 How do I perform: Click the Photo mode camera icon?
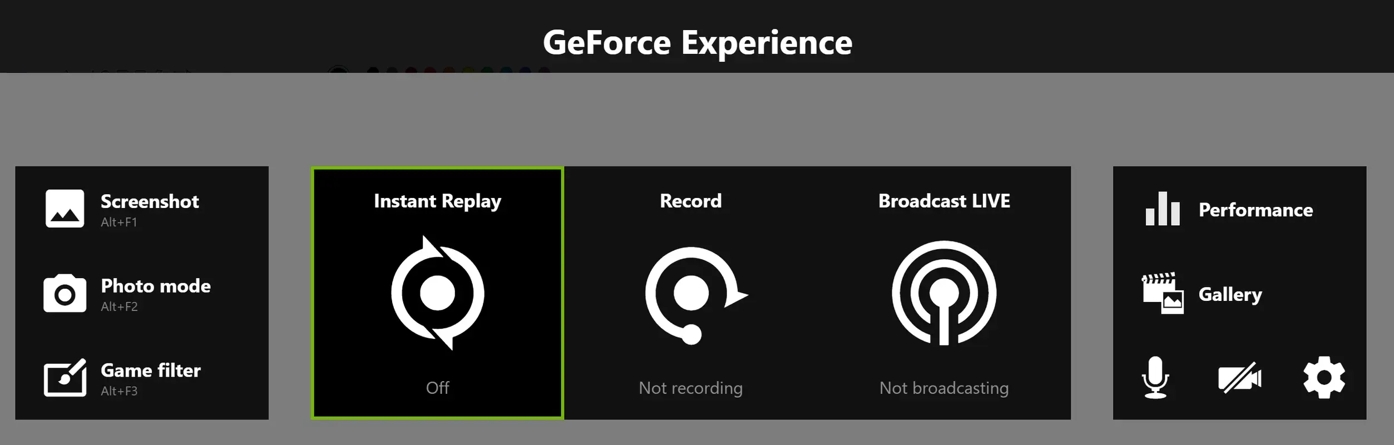pyautogui.click(x=65, y=293)
